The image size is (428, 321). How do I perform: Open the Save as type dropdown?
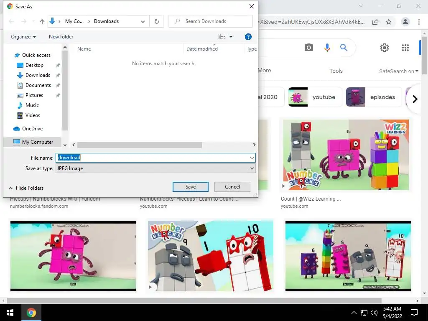pyautogui.click(x=155, y=168)
